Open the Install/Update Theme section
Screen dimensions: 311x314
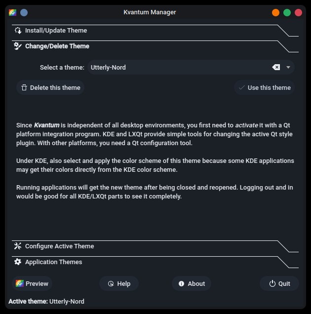pyautogui.click(x=155, y=31)
